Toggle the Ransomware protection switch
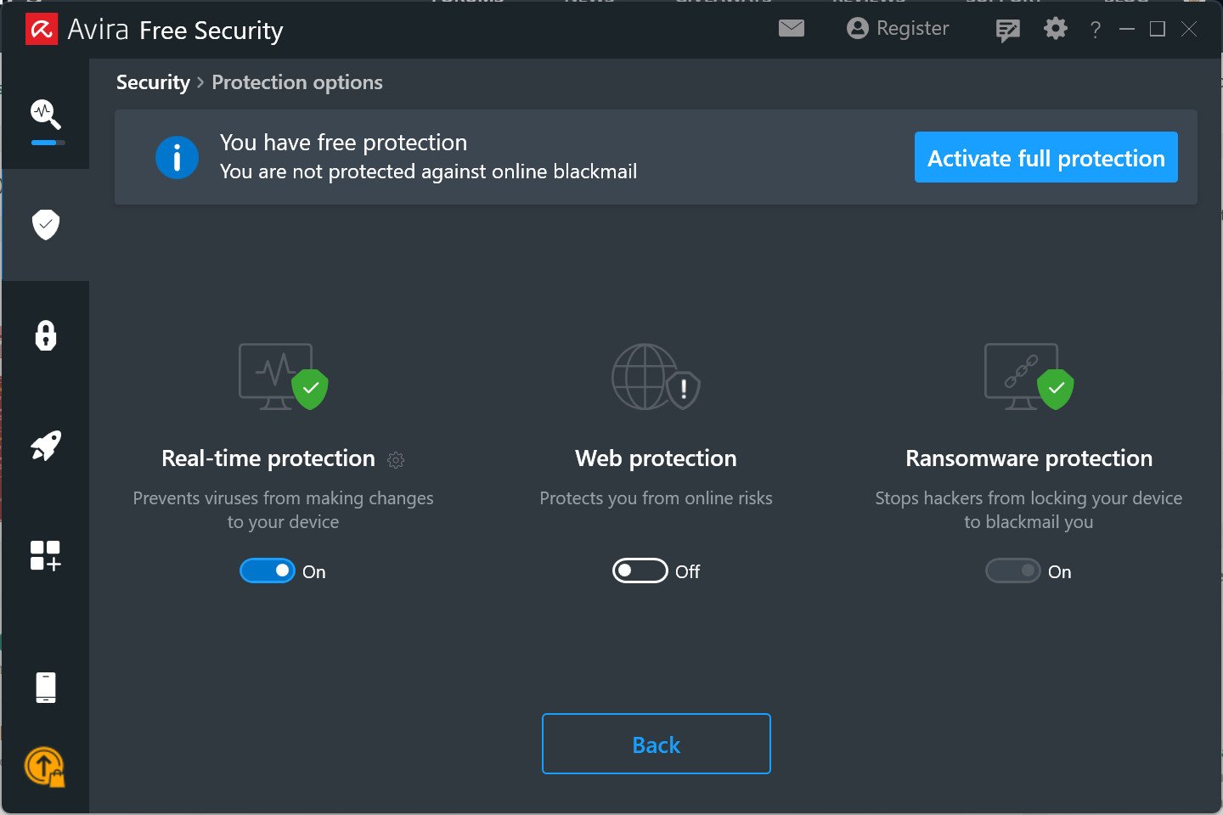Screen dimensions: 1223x815 (x=1013, y=571)
